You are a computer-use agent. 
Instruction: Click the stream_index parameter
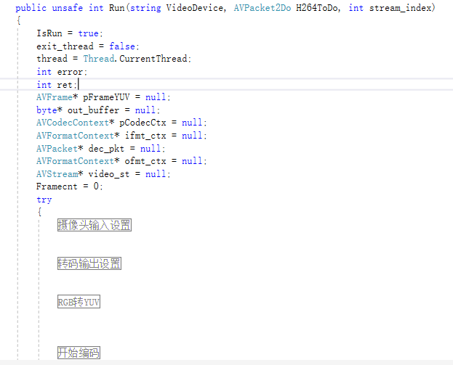(x=401, y=8)
